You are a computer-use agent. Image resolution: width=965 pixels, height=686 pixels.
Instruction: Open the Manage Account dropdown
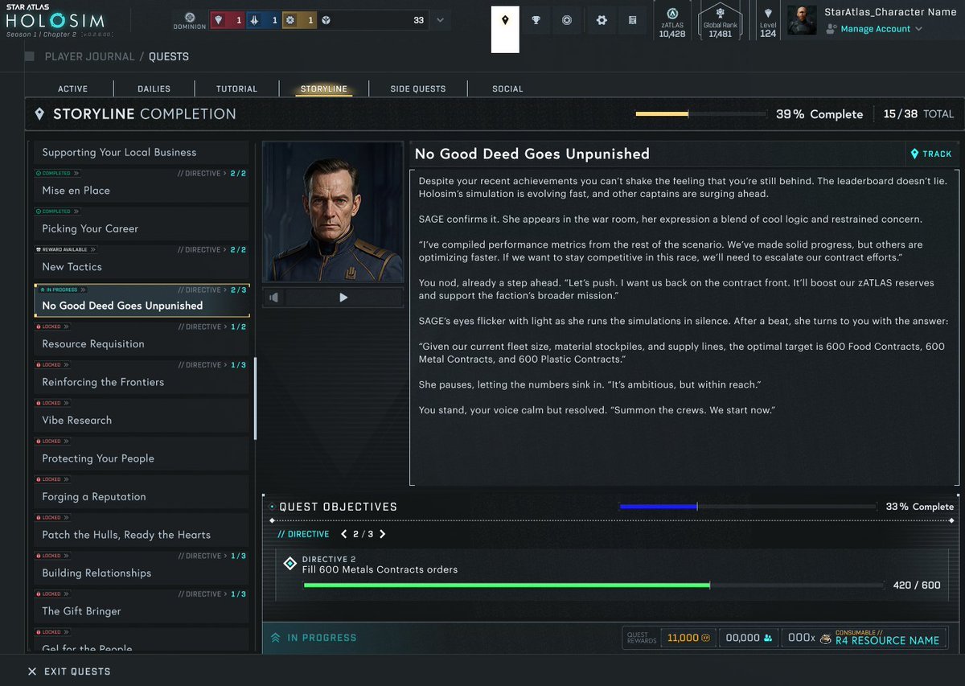(x=875, y=29)
